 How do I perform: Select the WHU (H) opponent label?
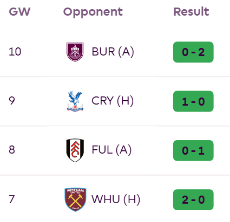116,199
